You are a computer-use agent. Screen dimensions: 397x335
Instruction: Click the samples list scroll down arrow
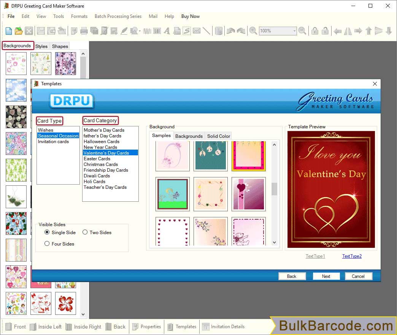[x=274, y=242]
